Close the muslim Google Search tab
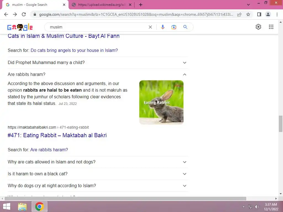 pyautogui.click(x=64, y=5)
